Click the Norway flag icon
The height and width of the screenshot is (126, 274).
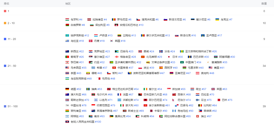coord(140,51)
